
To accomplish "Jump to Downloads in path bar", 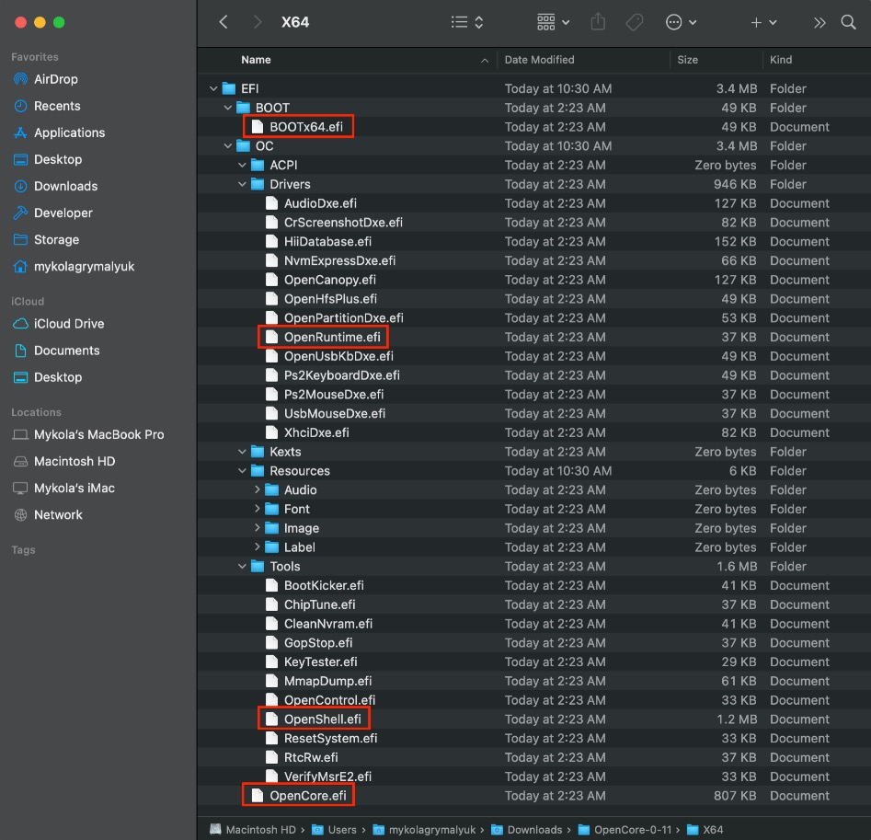I will point(527,830).
